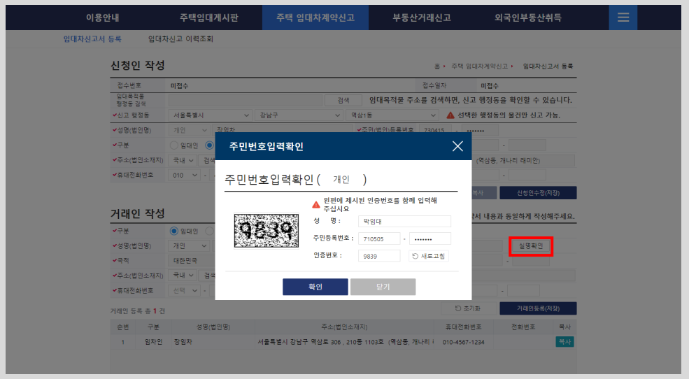Click the 초기화 reset button
The height and width of the screenshot is (379, 689).
(x=469, y=308)
